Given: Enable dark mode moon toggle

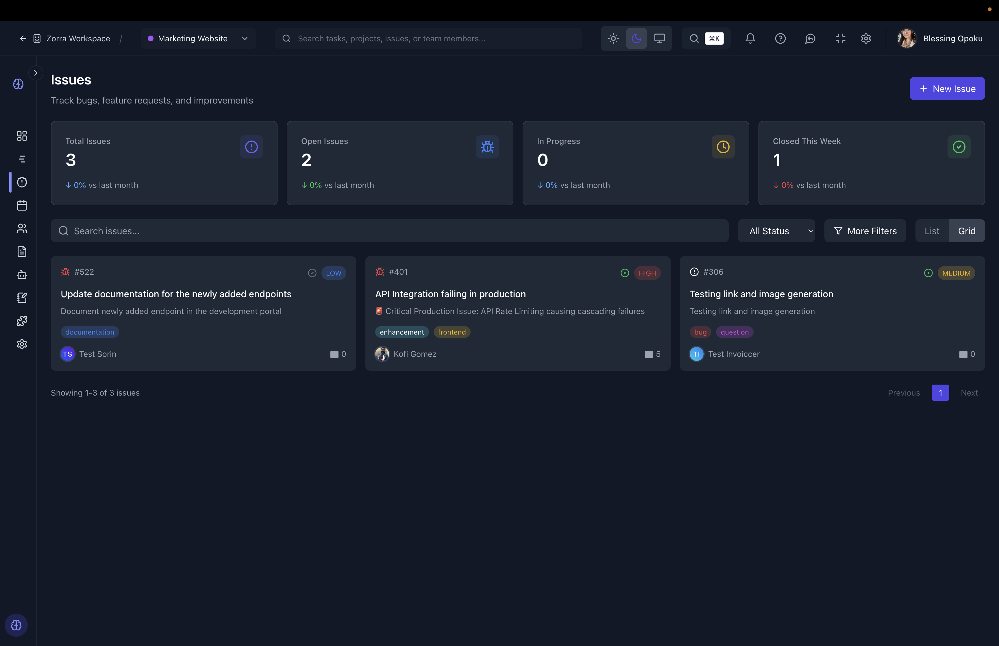Looking at the screenshot, I should 636,38.
